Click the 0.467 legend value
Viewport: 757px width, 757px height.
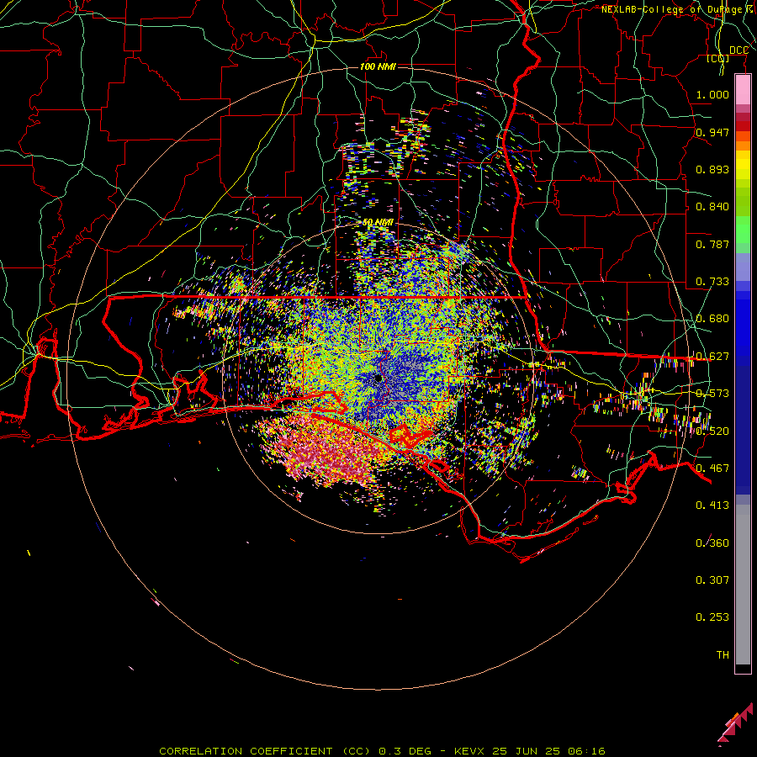(x=712, y=468)
